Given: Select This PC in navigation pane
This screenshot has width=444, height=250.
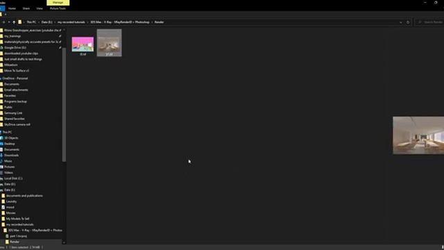Looking at the screenshot, I should [7, 133].
